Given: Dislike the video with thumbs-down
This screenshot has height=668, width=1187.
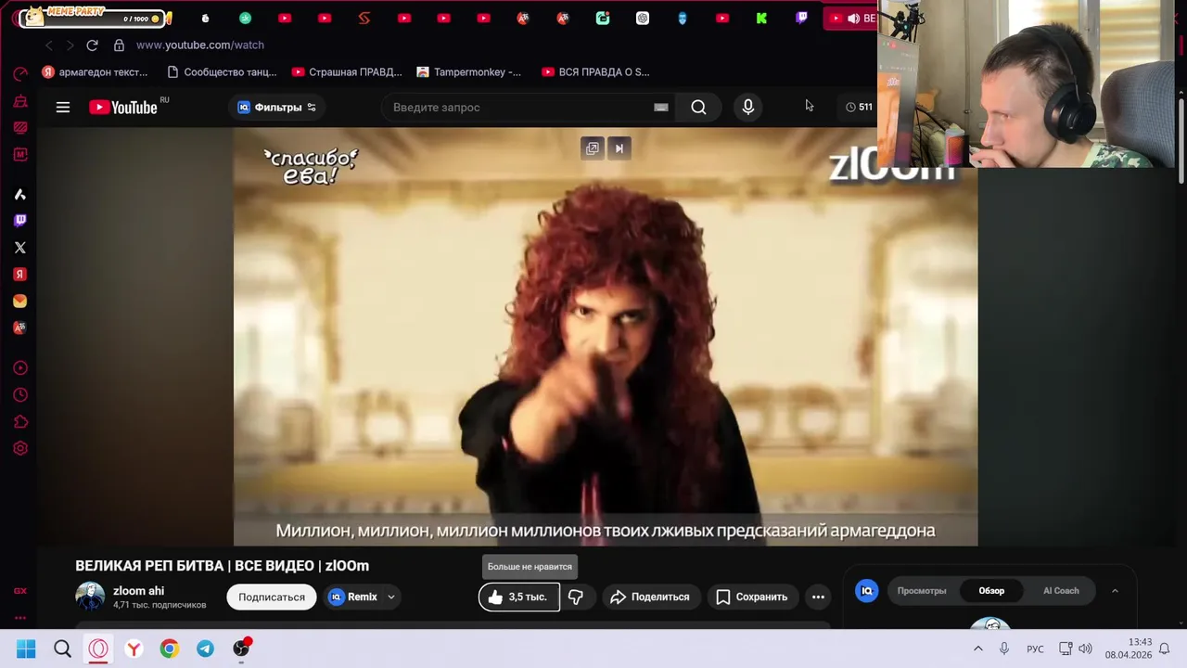Looking at the screenshot, I should click(576, 597).
